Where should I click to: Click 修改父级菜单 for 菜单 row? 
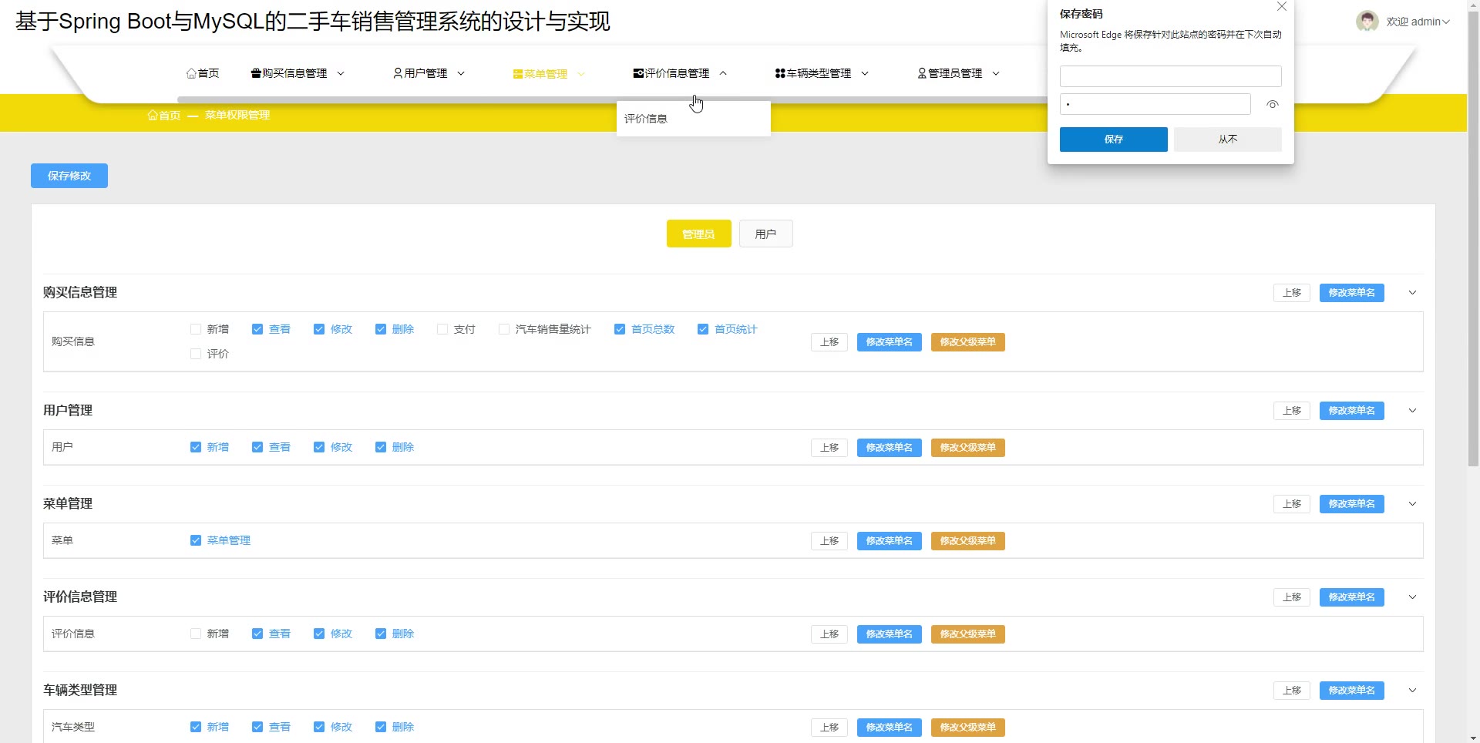[967, 541]
